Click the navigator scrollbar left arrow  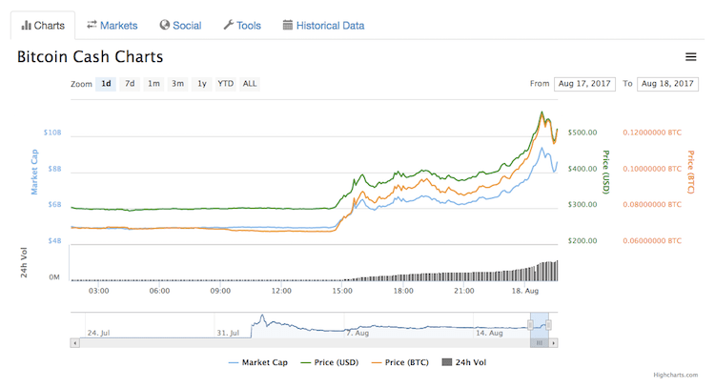click(x=75, y=343)
